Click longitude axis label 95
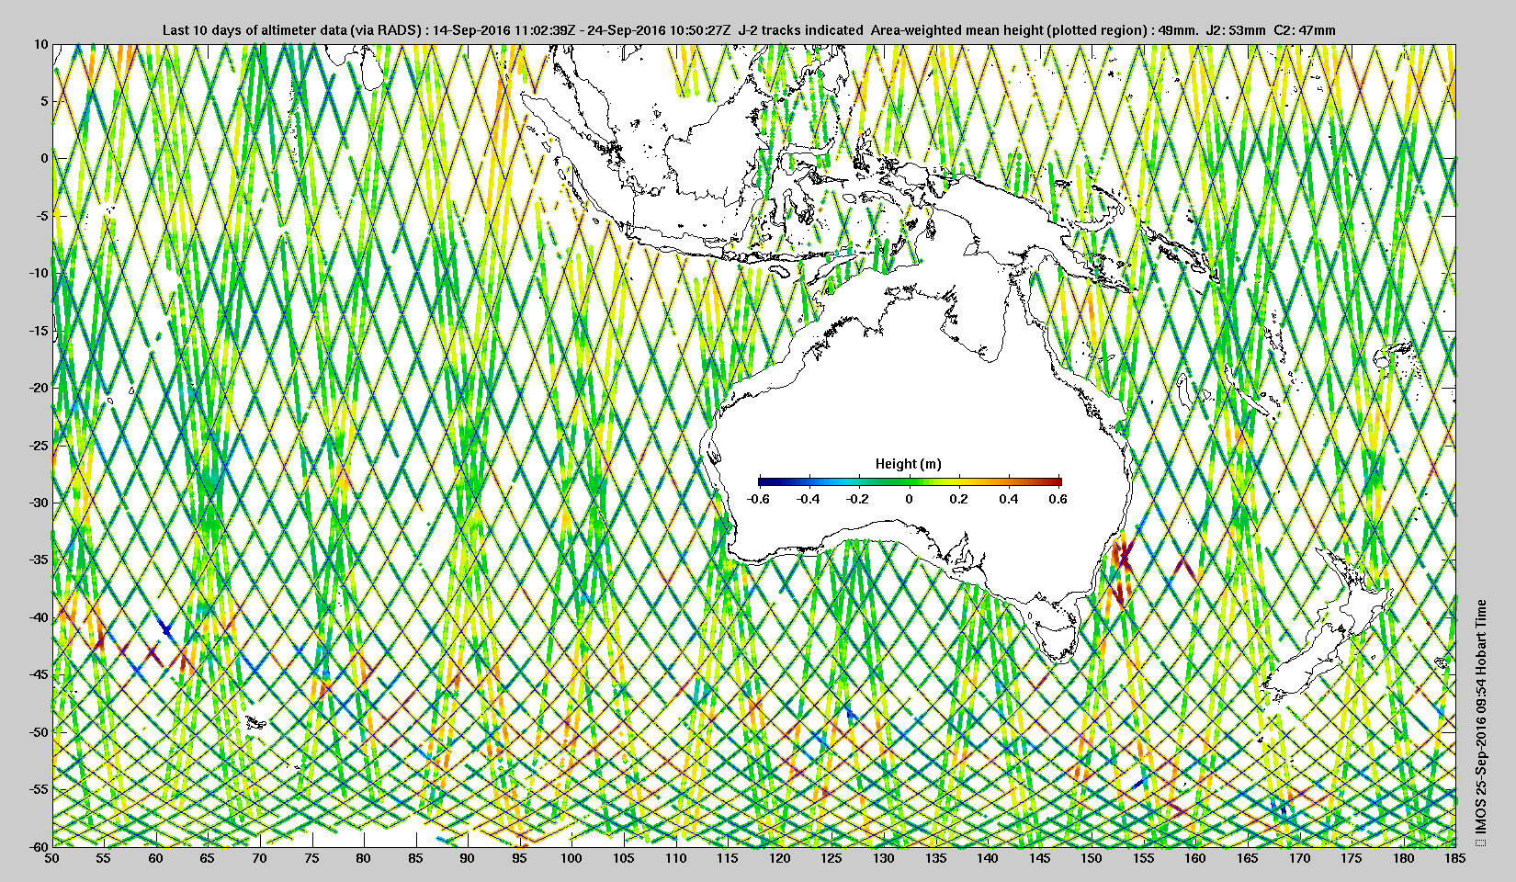Screen dimensions: 1516x882 click(520, 859)
